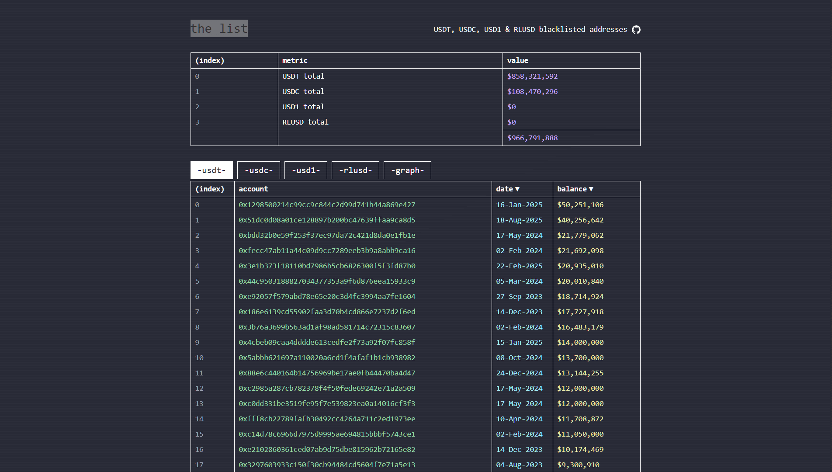832x472 pixels.
Task: Select the -usdt- tab
Action: [x=211, y=170]
